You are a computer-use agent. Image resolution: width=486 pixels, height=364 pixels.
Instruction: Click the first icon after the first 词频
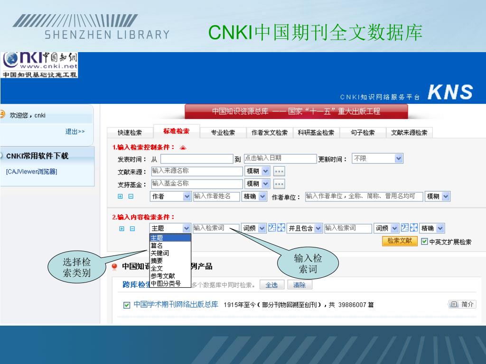coord(272,228)
